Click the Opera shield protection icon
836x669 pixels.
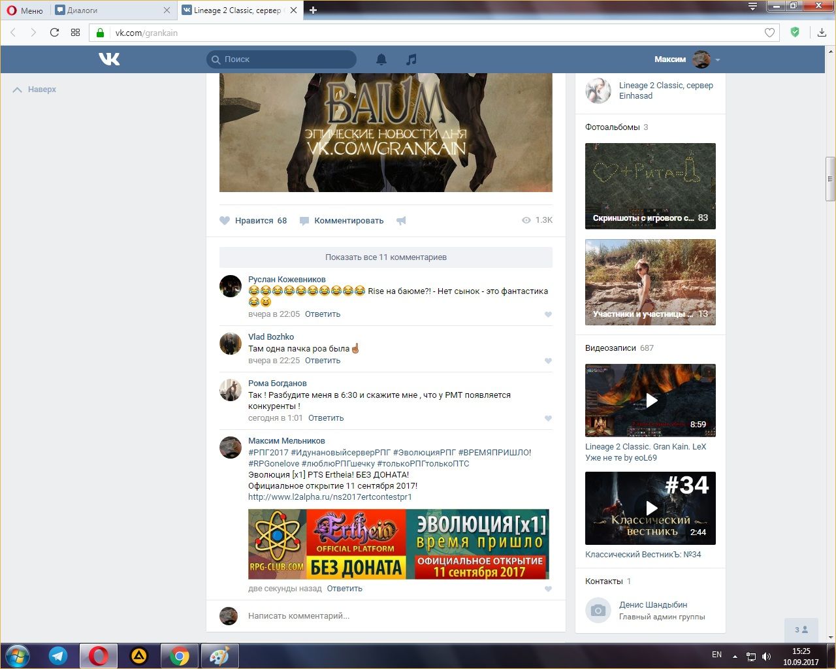point(795,32)
